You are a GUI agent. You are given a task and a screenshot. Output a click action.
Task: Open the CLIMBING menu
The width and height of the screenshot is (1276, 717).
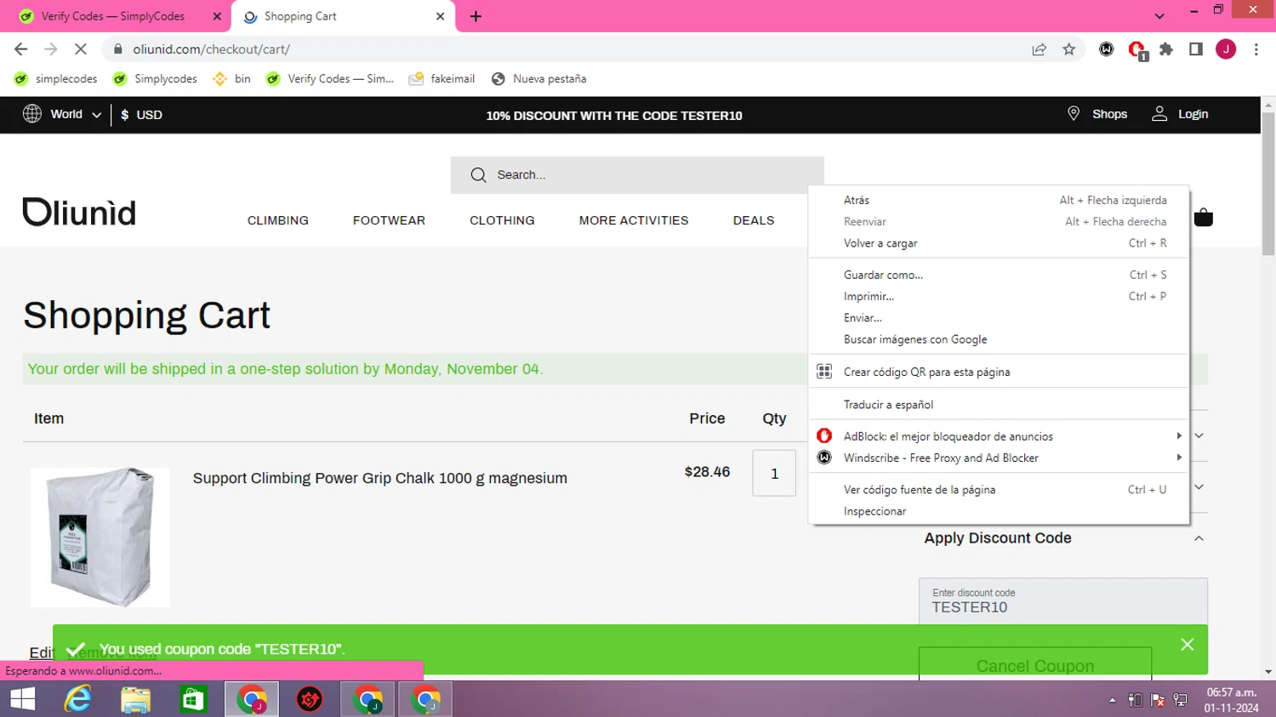[278, 220]
